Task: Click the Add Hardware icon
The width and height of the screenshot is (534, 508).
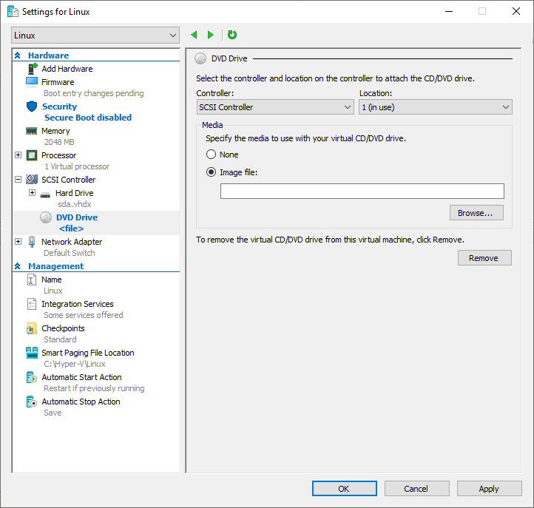Action: click(x=32, y=69)
